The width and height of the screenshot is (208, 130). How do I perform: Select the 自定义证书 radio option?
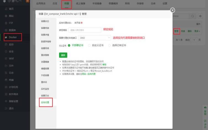(x=89, y=45)
